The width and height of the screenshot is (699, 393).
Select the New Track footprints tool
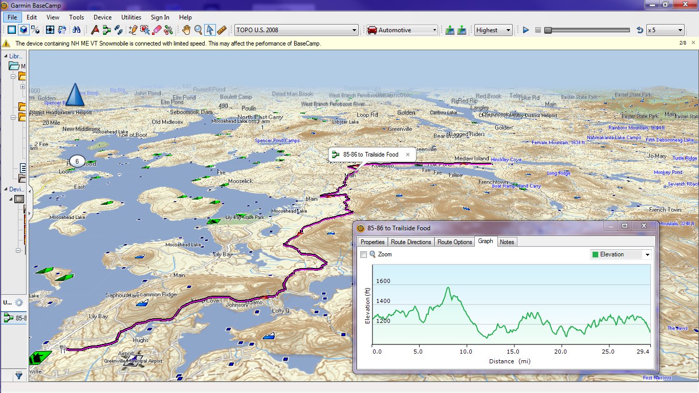point(119,30)
